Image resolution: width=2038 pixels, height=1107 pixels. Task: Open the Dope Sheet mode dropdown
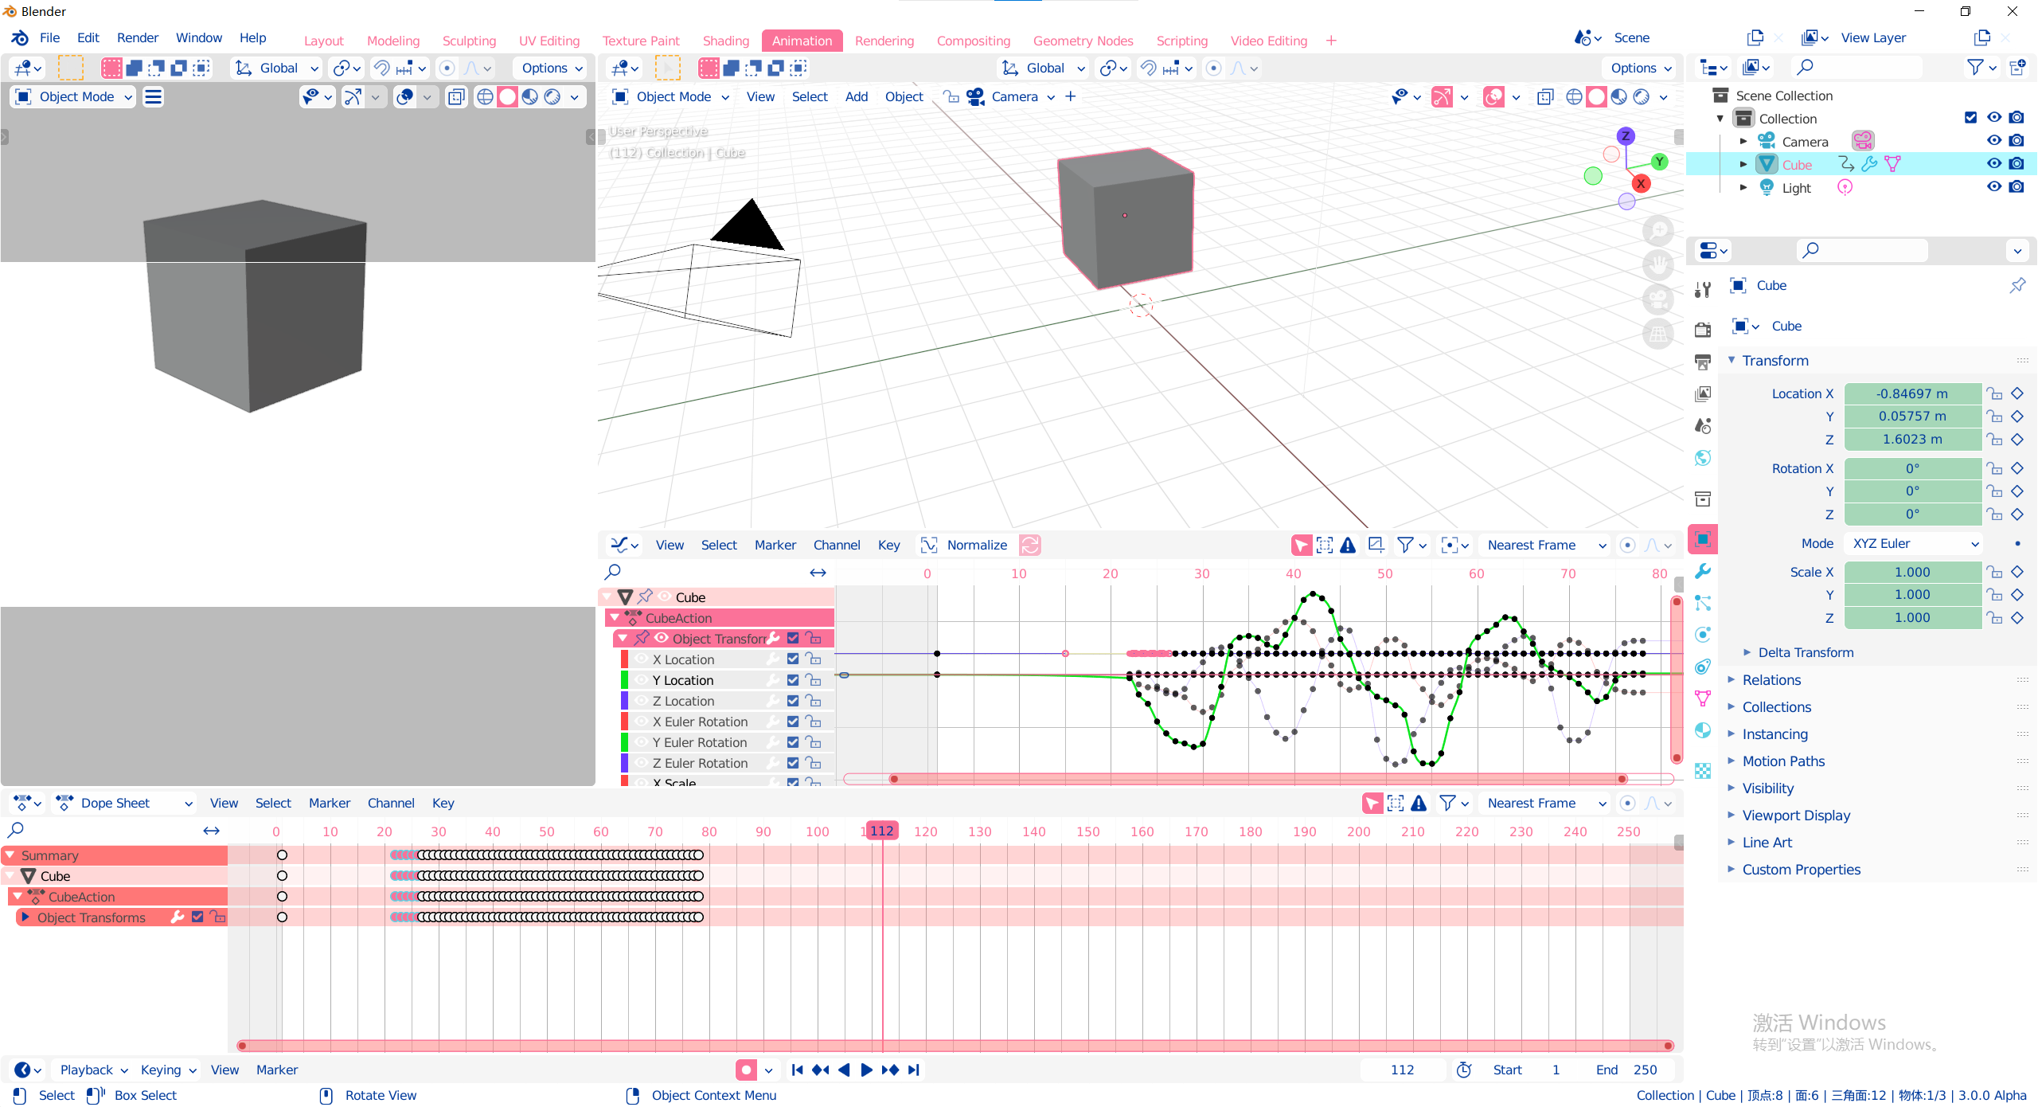click(123, 803)
